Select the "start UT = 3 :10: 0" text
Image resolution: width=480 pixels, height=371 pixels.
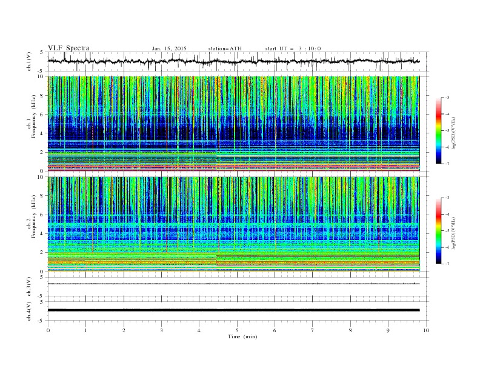click(293, 48)
